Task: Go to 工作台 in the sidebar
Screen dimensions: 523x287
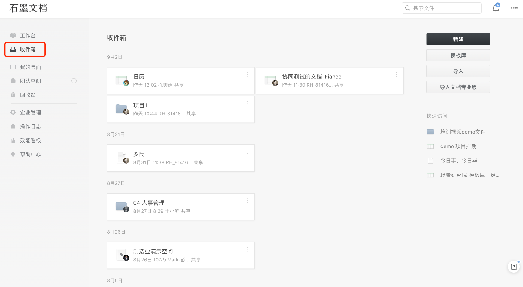Action: point(28,35)
